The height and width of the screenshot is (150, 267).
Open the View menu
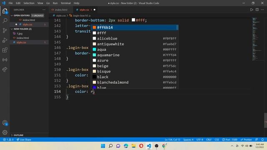tap(40, 3)
